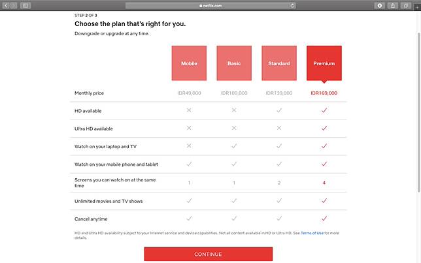Screen dimensions: 421x263
Task: Click the Standard IDR139,000 monthly price
Action: tap(279, 93)
